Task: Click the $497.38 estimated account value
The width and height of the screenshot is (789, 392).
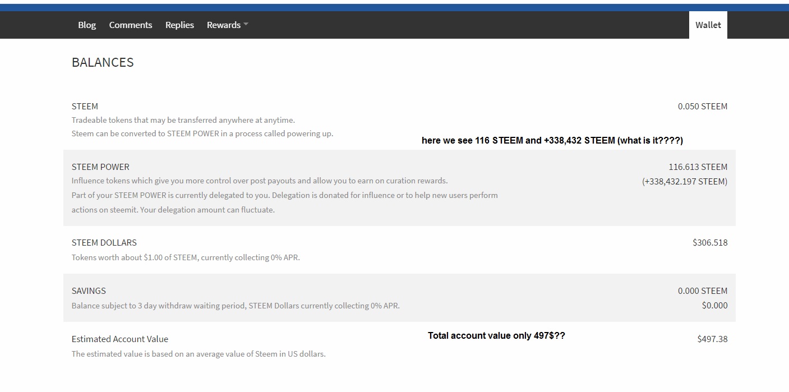Action: point(712,339)
